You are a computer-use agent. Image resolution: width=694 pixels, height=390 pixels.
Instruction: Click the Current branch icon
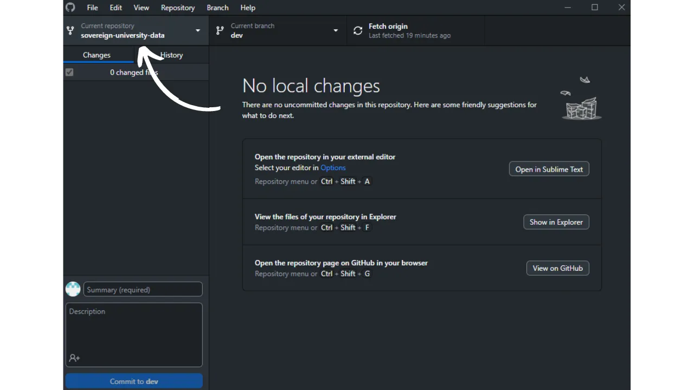tap(220, 31)
